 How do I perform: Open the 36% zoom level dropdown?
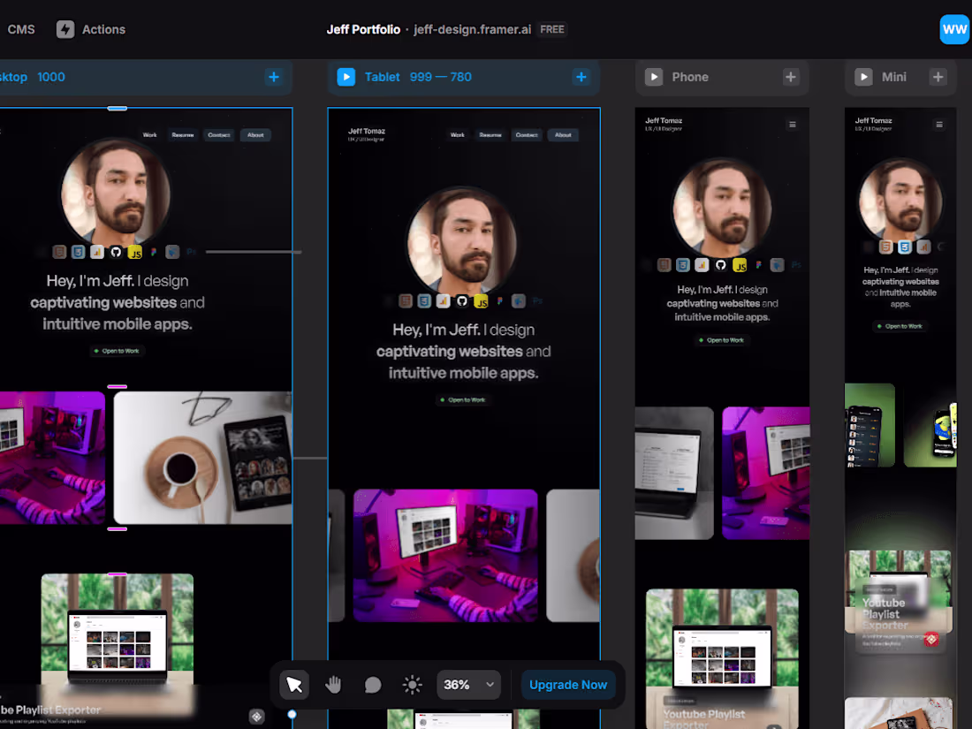(x=468, y=684)
